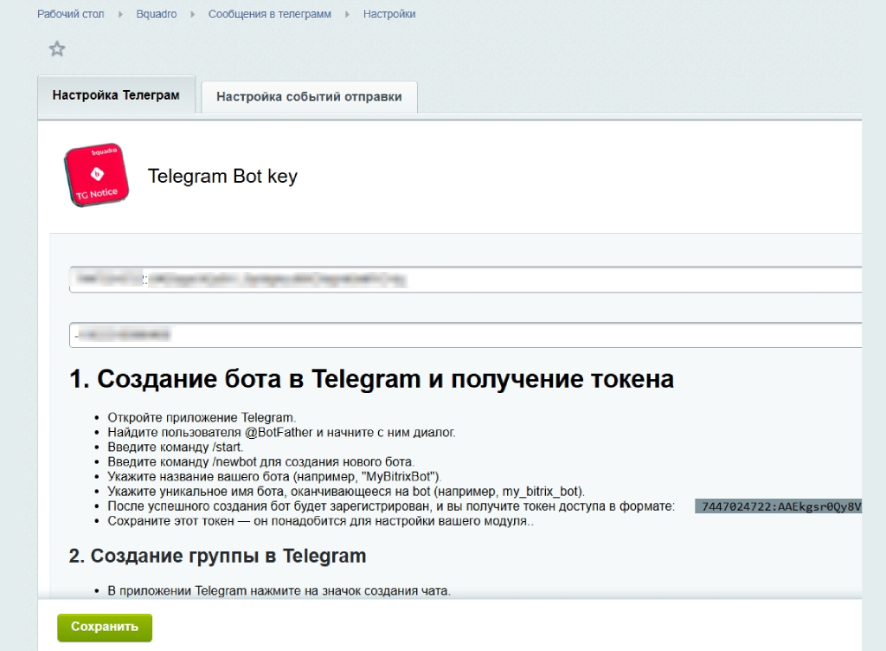The image size is (886, 651).
Task: Go to Bquadro breadcrumb link
Action: (155, 15)
